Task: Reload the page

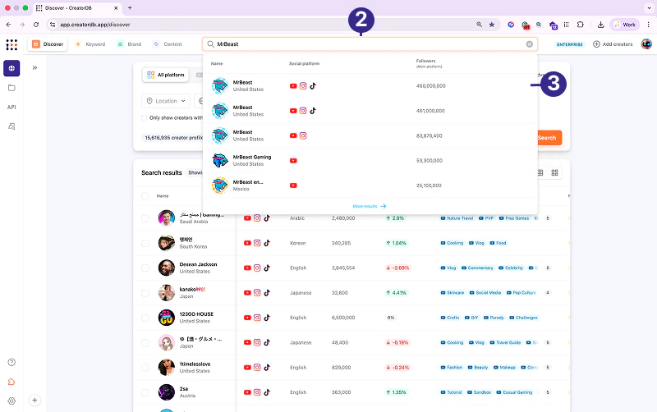Action: click(36, 25)
